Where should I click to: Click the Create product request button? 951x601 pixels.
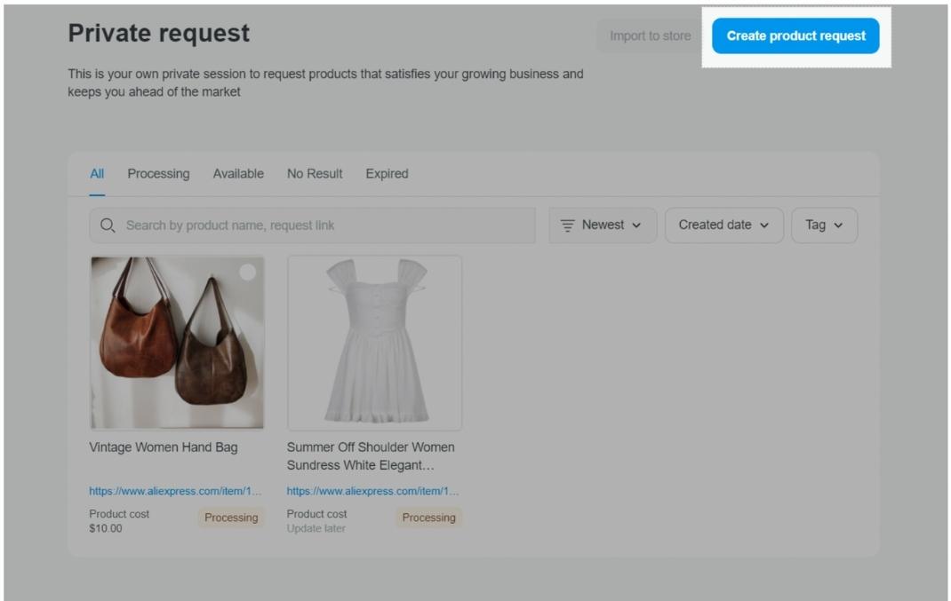[x=795, y=36]
